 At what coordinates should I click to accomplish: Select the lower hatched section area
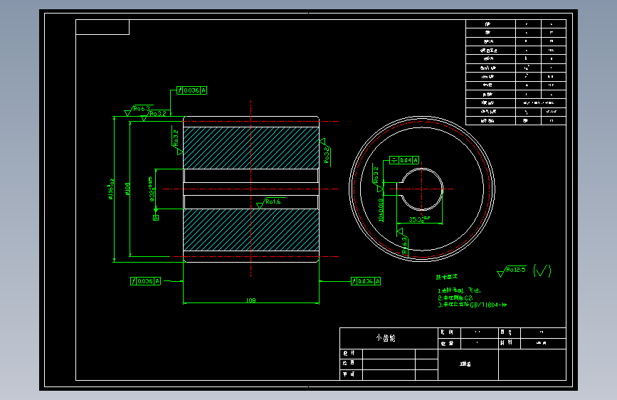(251, 230)
